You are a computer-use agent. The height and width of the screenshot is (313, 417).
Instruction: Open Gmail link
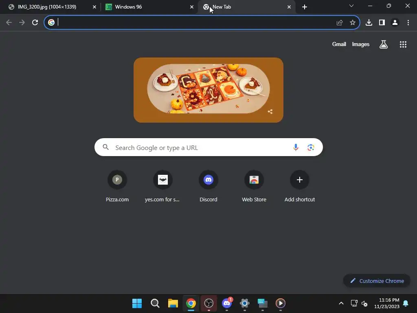click(x=339, y=44)
